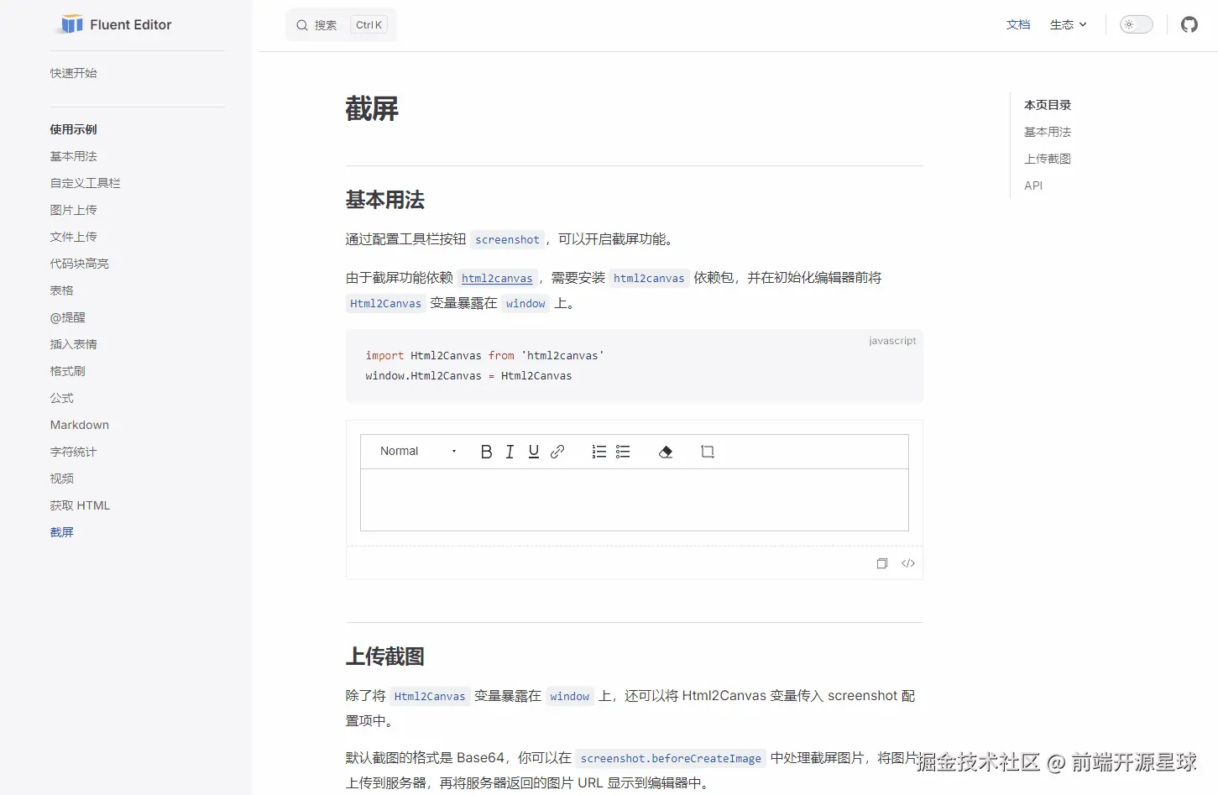The image size is (1218, 795).
Task: Select the bullet list icon
Action: coord(623,452)
